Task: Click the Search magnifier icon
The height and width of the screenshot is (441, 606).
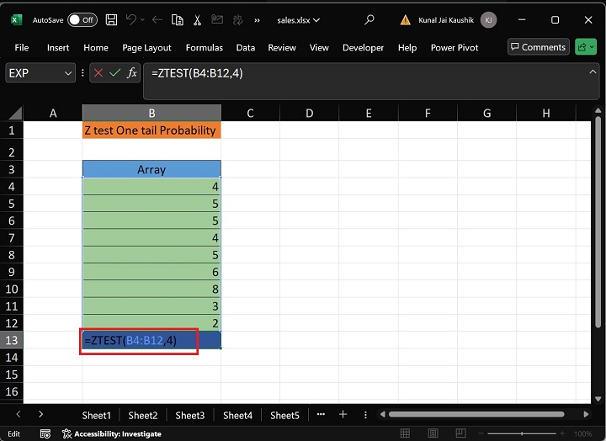Action: click(369, 19)
